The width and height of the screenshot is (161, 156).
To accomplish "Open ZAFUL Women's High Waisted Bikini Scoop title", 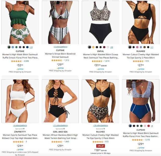I will click(100, 56).
